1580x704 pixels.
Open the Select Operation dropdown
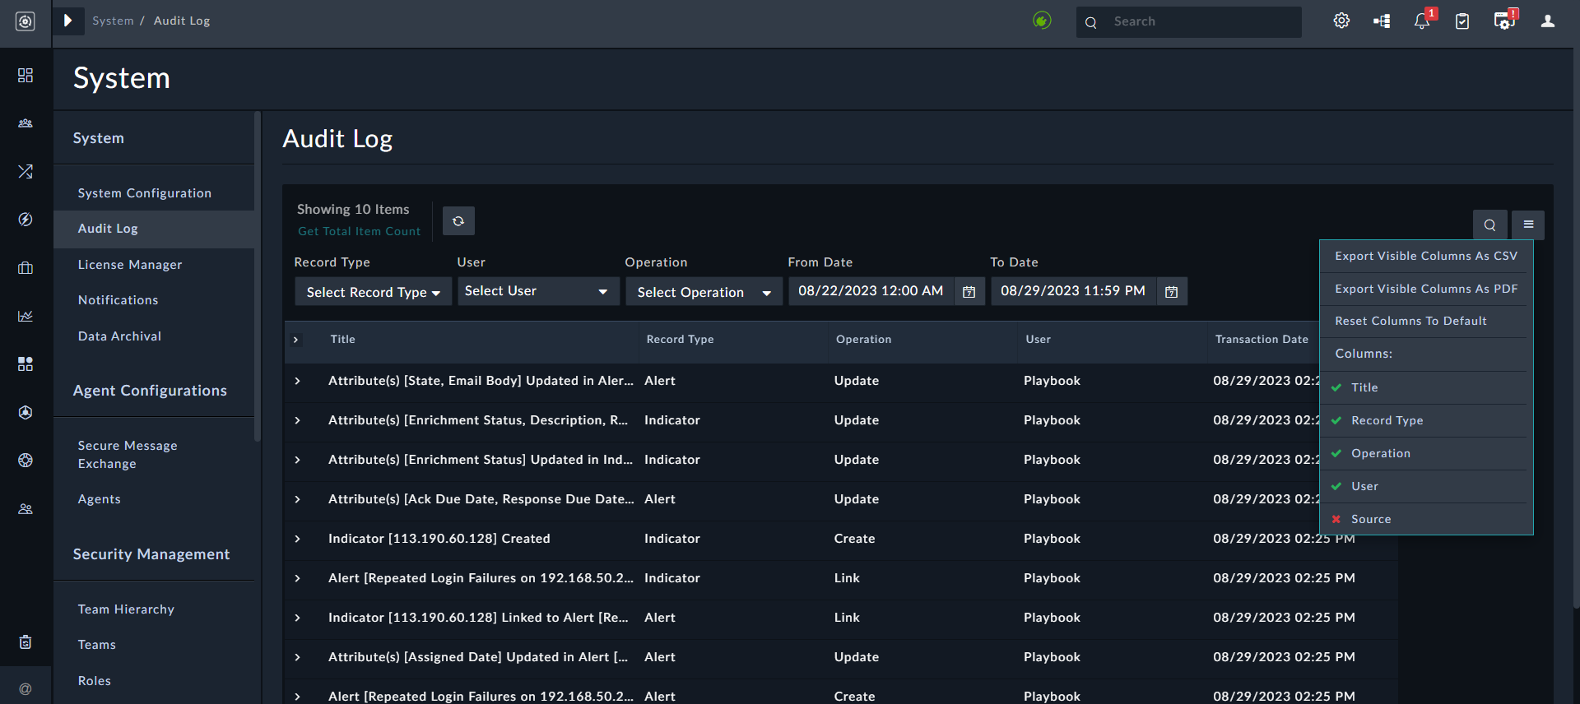coord(704,291)
